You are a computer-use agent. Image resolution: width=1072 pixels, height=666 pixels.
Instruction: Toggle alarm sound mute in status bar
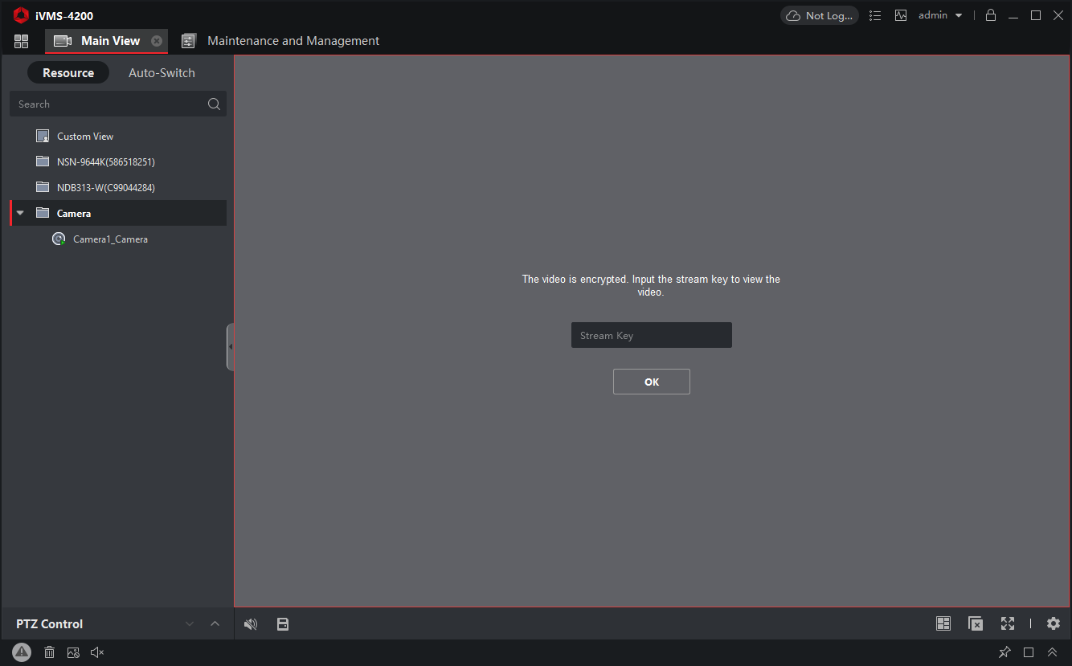coord(97,652)
